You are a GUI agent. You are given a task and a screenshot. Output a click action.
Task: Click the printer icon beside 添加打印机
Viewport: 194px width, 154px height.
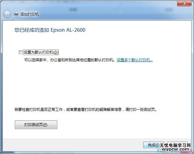(x=16, y=14)
